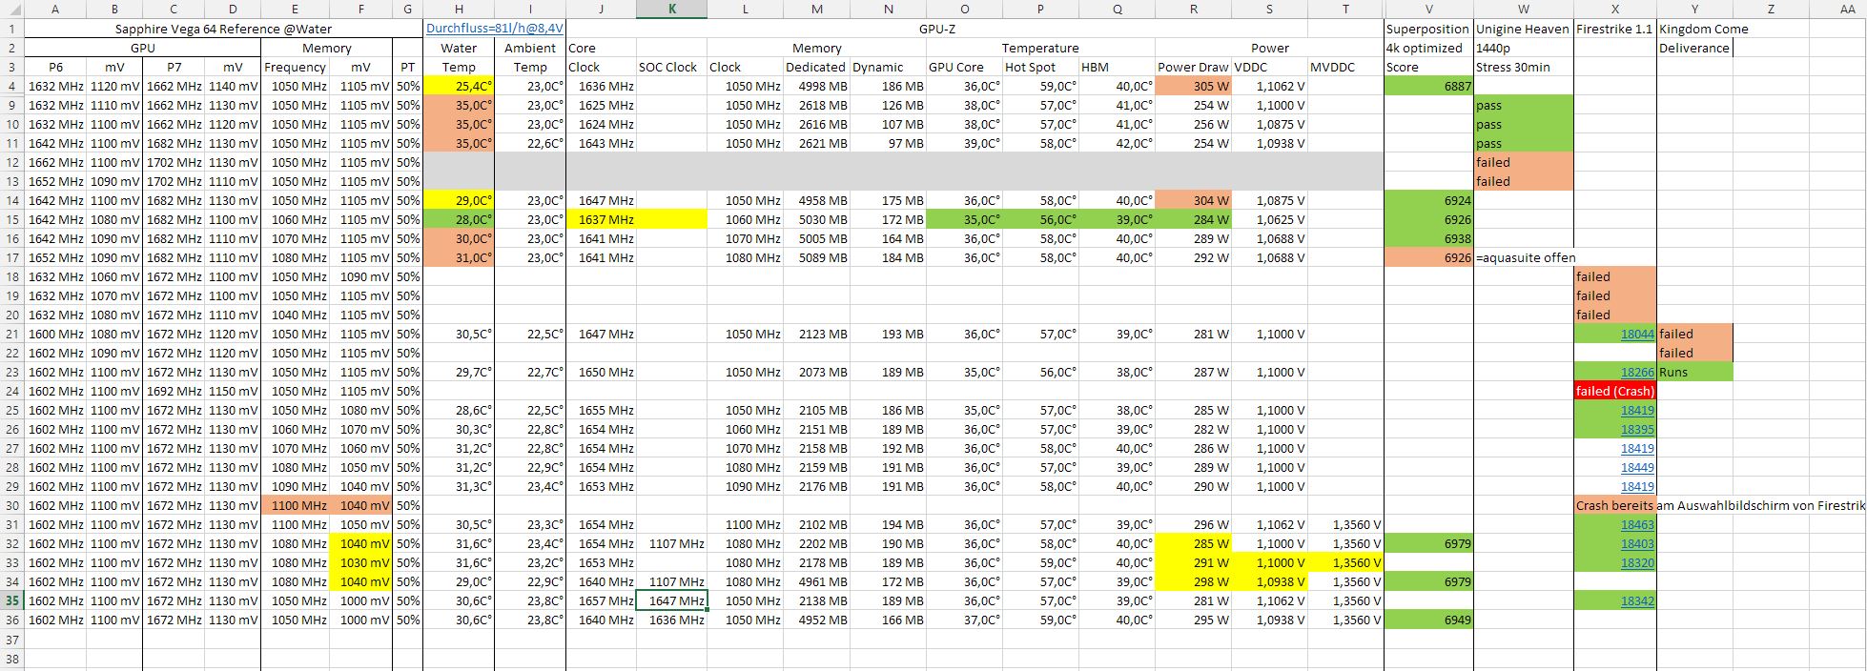Open Firestrike score link 18266
Screen dimensions: 1867x671
pyautogui.click(x=1637, y=372)
